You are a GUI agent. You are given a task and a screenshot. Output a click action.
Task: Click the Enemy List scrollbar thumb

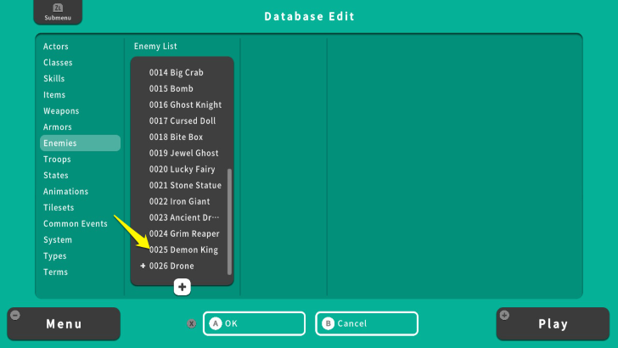(230, 222)
